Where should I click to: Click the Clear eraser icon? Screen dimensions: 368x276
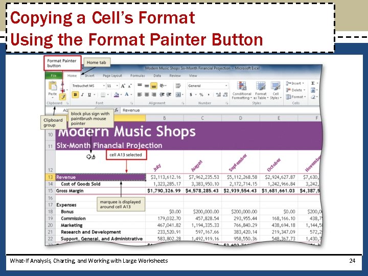coord(313,97)
